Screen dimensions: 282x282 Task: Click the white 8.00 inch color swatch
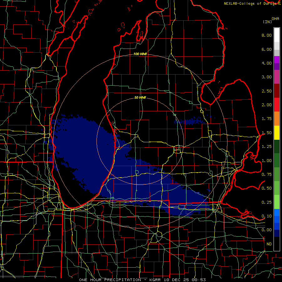pos(277,35)
